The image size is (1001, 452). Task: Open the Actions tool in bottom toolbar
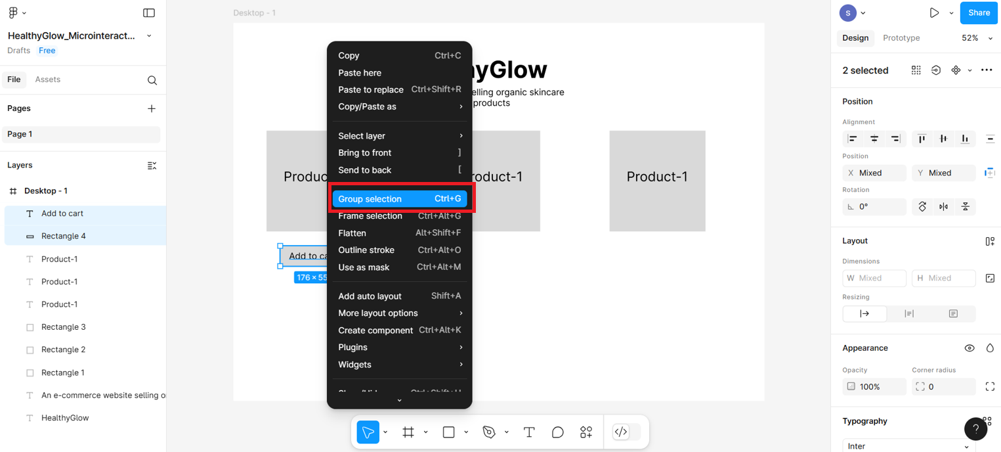tap(586, 432)
